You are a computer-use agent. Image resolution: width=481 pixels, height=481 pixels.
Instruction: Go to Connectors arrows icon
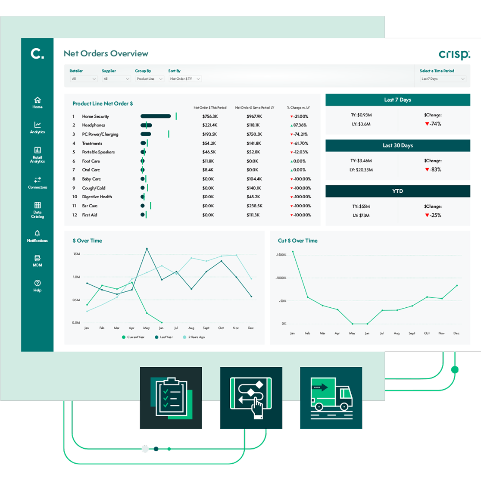[37, 180]
